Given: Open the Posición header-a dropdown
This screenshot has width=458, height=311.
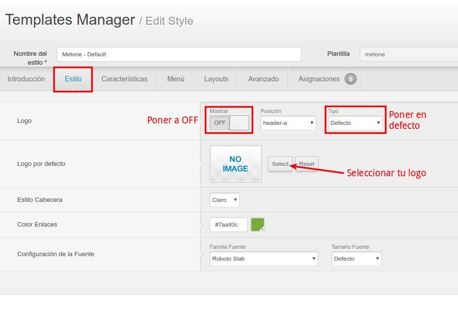Looking at the screenshot, I should [288, 123].
